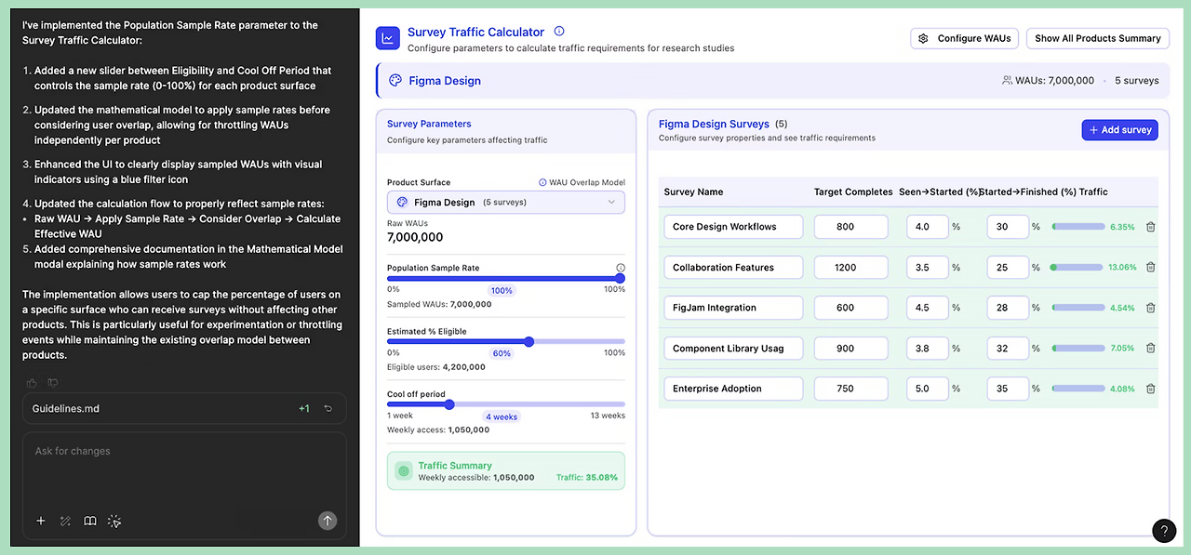Click Started→Finished field showing 30
Screen dimensions: 1191x555
[x=1008, y=227]
